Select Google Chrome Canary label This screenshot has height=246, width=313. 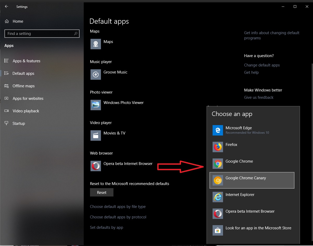[x=246, y=178]
